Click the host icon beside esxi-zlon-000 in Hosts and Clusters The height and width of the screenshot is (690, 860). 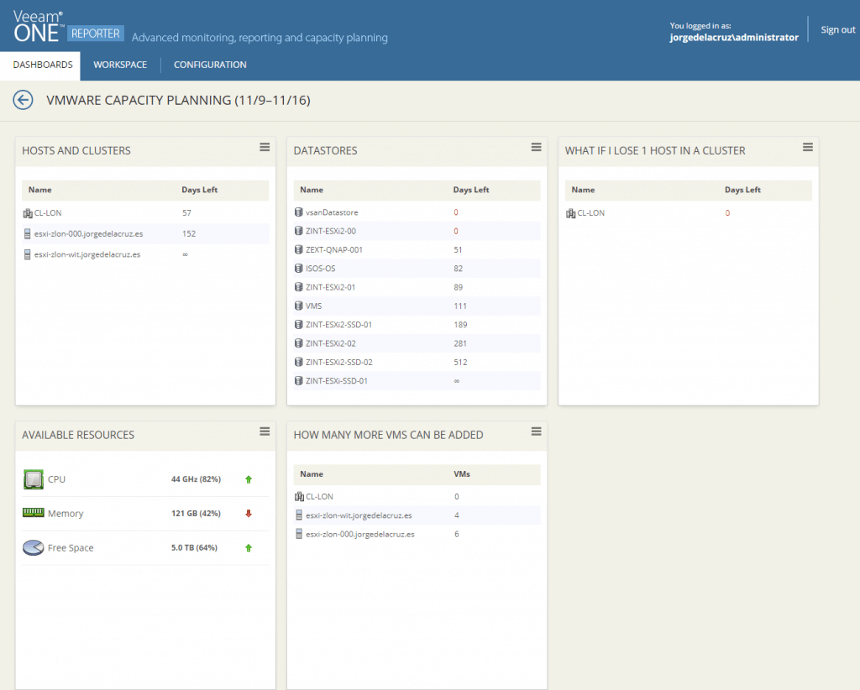pos(28,234)
